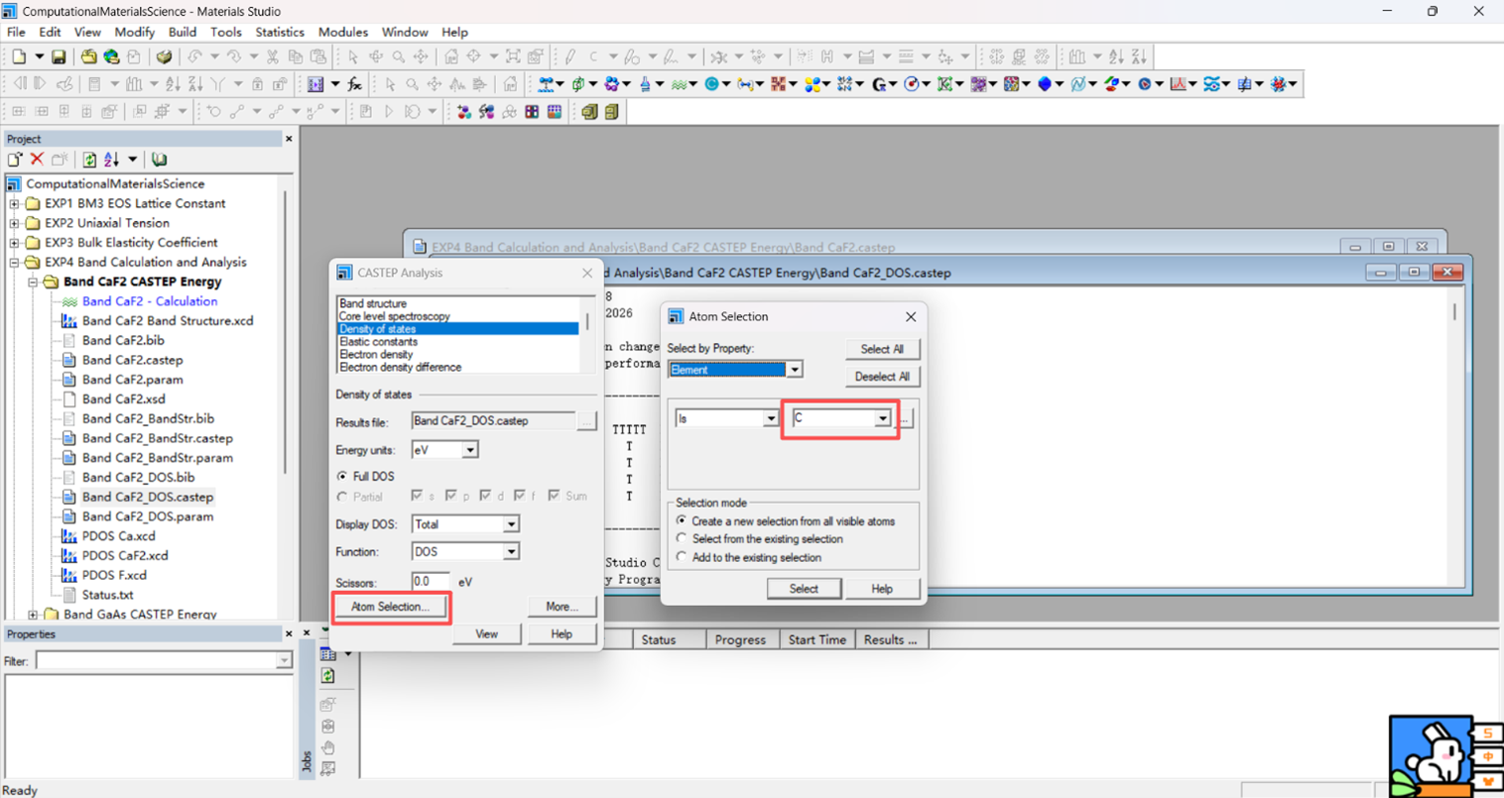Click the blue animation frame toolbar icon

click(x=315, y=84)
